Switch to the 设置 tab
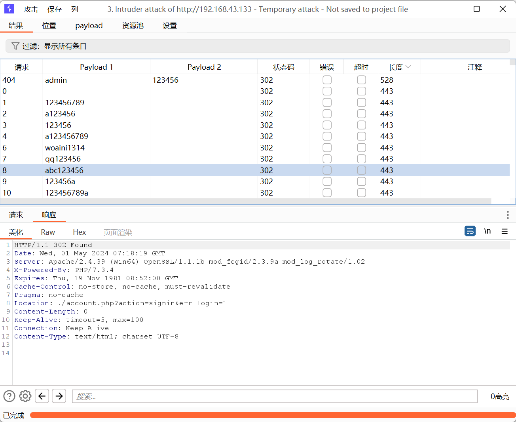Viewport: 516px width, 422px height. tap(170, 26)
